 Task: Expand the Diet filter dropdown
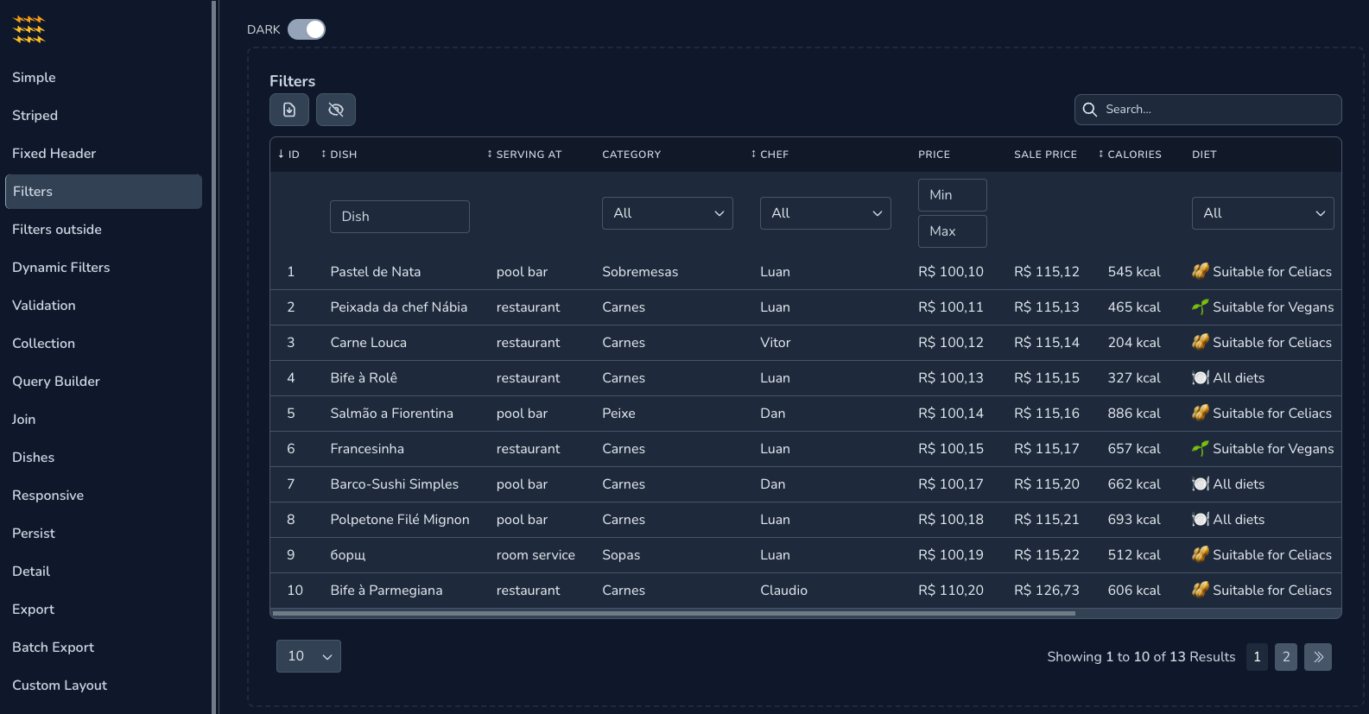pyautogui.click(x=1262, y=213)
